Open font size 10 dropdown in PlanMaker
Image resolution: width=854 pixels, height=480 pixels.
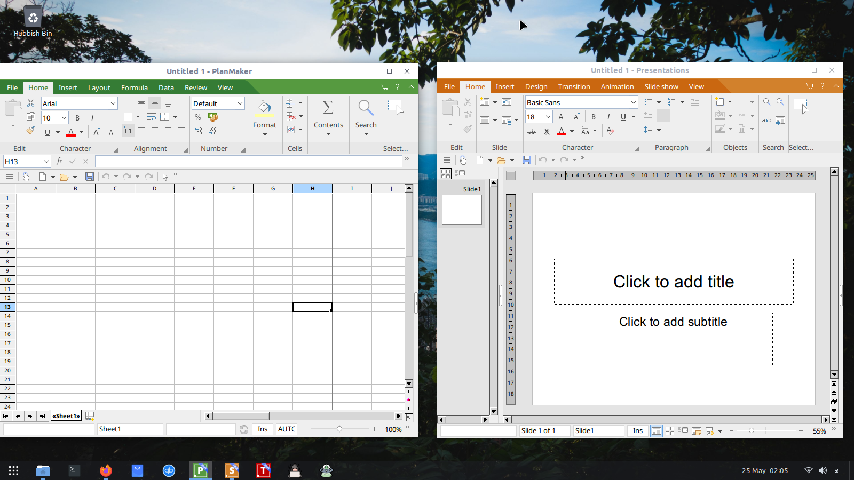click(x=64, y=118)
